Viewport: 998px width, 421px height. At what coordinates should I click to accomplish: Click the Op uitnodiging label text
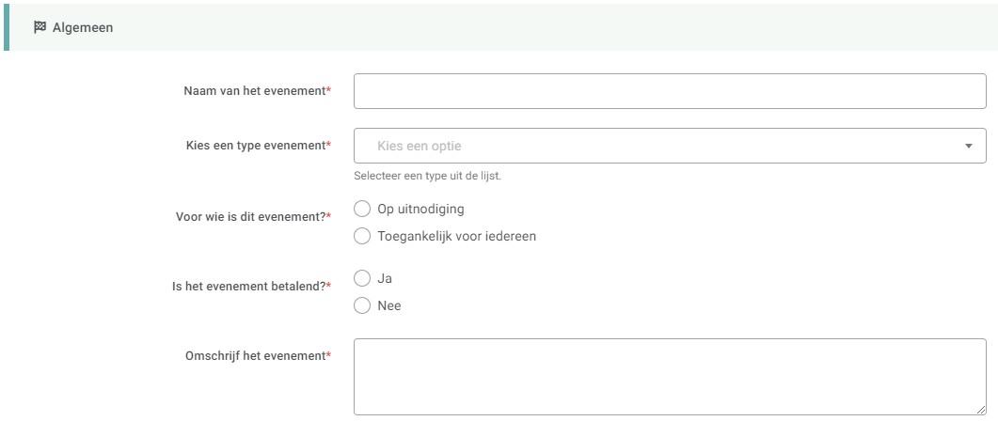pos(420,209)
